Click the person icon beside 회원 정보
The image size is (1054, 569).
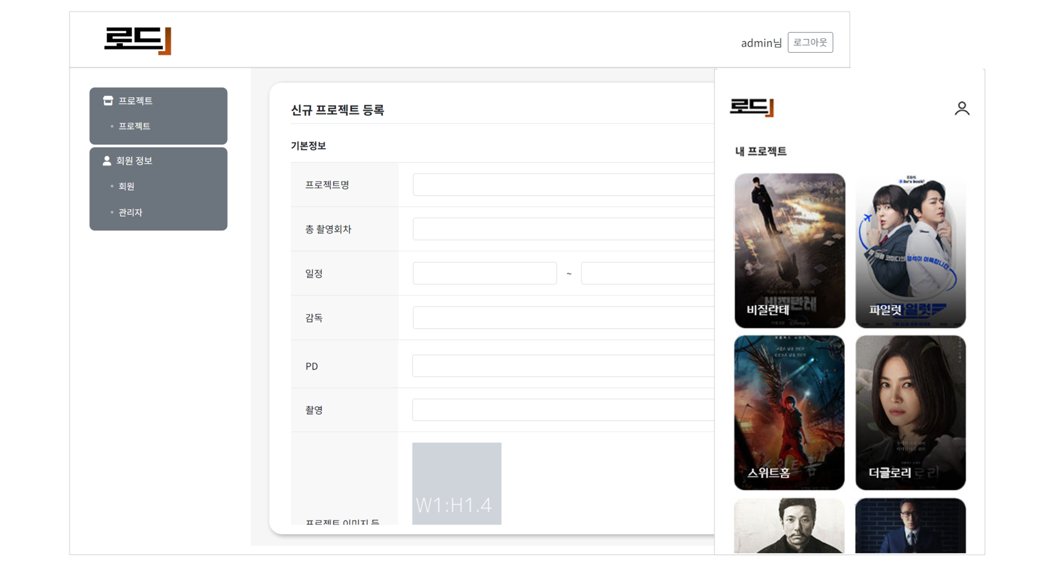coord(107,161)
